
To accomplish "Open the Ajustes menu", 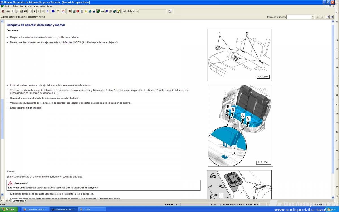I will [x=28, y=6].
